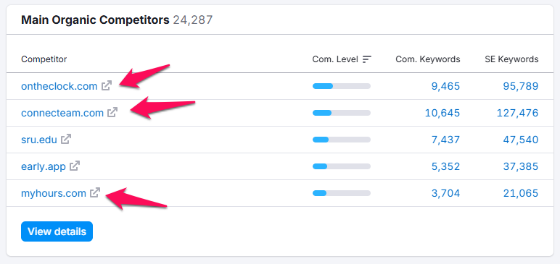Click the View details button
Image resolution: width=560 pixels, height=264 pixels.
coord(57,231)
